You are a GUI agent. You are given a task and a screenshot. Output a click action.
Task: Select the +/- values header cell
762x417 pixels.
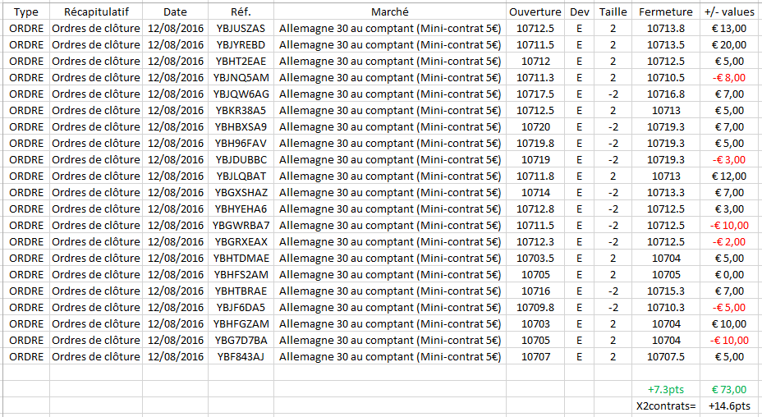coord(731,12)
